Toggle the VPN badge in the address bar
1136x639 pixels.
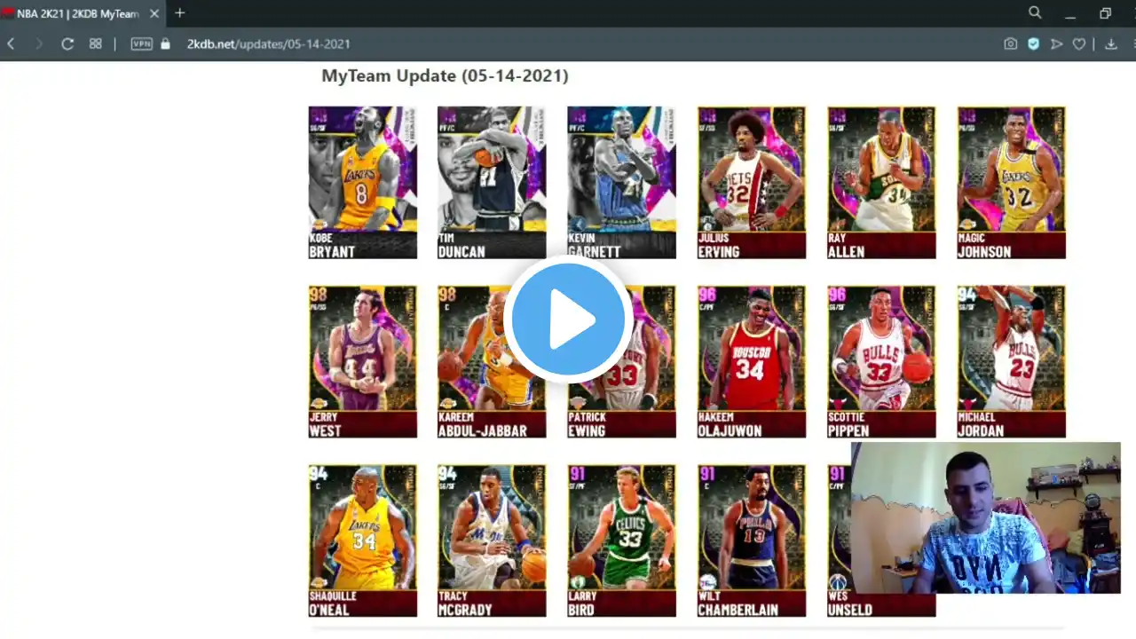142,43
